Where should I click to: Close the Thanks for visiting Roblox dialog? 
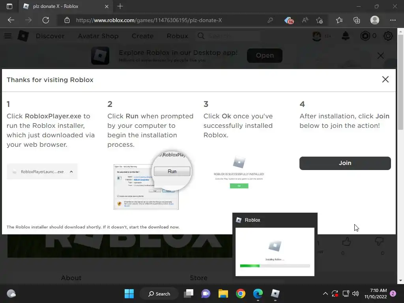pos(385,79)
